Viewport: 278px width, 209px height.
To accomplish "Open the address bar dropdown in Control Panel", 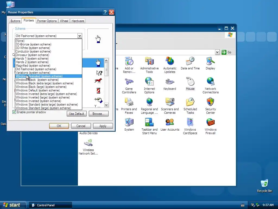I will pos(217,52).
